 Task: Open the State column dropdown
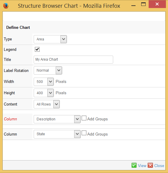point(57,134)
